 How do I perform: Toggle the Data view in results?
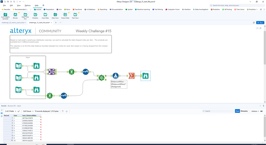237,111
